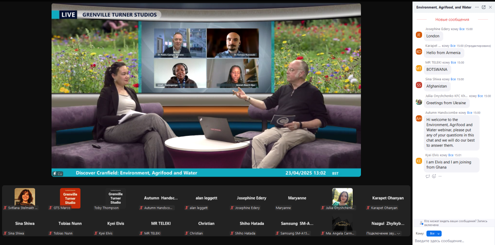Viewport: 495px width, 245px height.
Task: Select Juliia Onyshchenko's video thumbnail
Action: 342,198
